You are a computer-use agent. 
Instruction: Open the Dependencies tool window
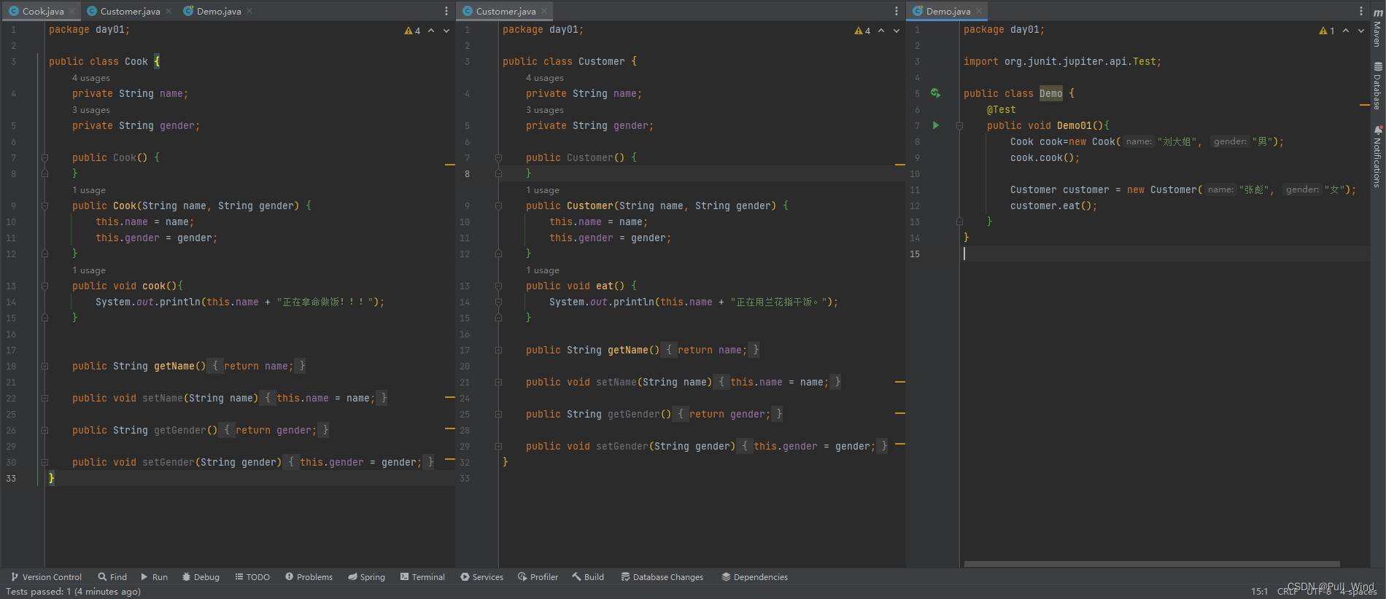754,576
